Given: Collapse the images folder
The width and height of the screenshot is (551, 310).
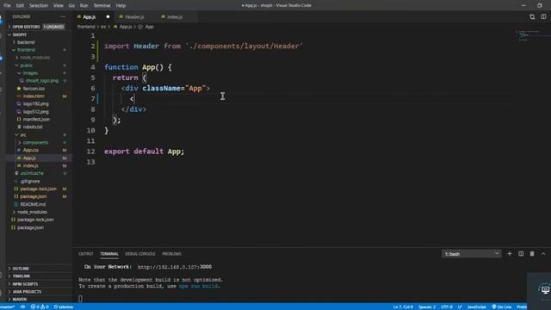Looking at the screenshot, I should point(39,73).
